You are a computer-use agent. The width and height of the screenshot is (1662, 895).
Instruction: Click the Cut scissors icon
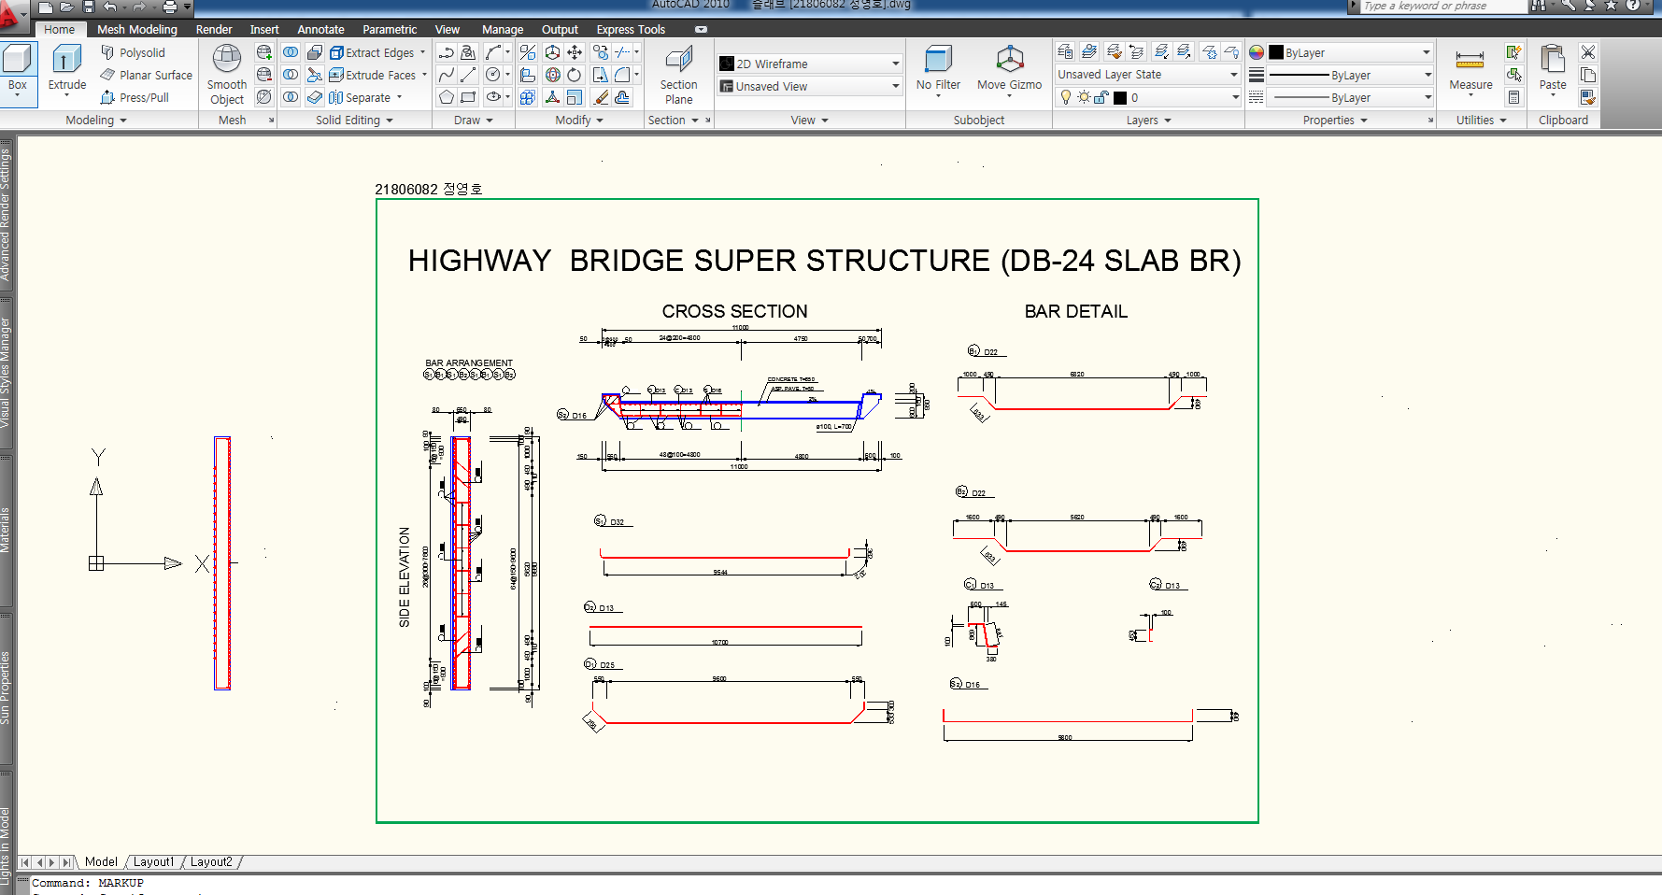click(1587, 52)
